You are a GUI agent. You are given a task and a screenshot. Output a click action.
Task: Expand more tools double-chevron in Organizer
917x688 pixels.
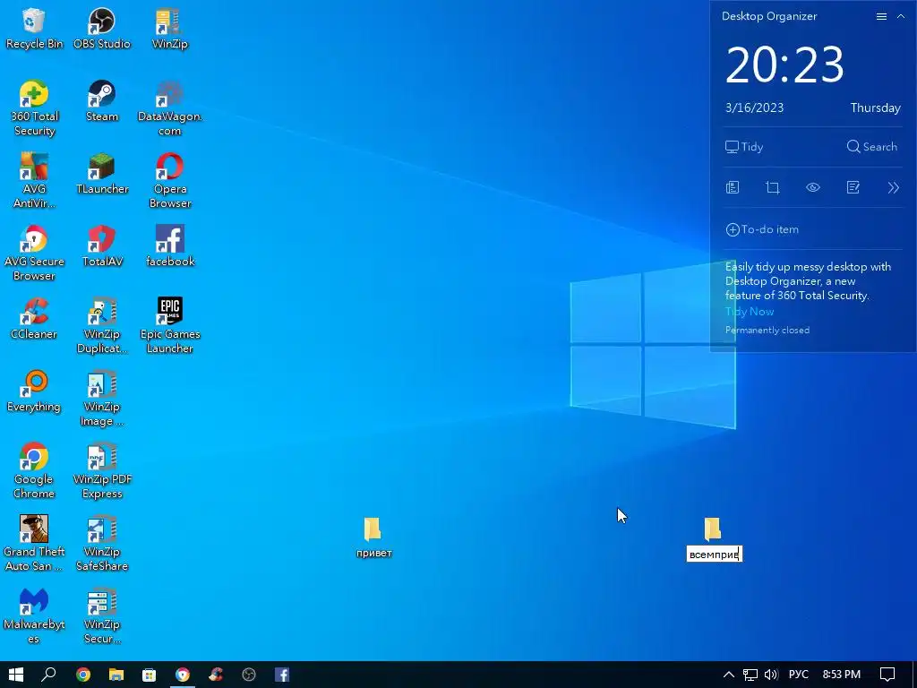893,187
